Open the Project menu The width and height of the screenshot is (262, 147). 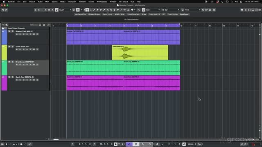click(x=32, y=2)
